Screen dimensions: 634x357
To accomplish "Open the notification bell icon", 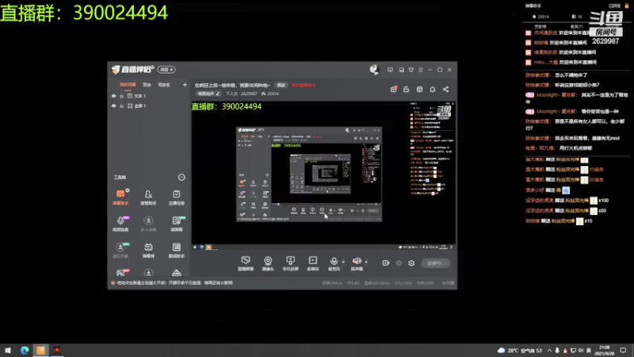I will click(x=433, y=89).
